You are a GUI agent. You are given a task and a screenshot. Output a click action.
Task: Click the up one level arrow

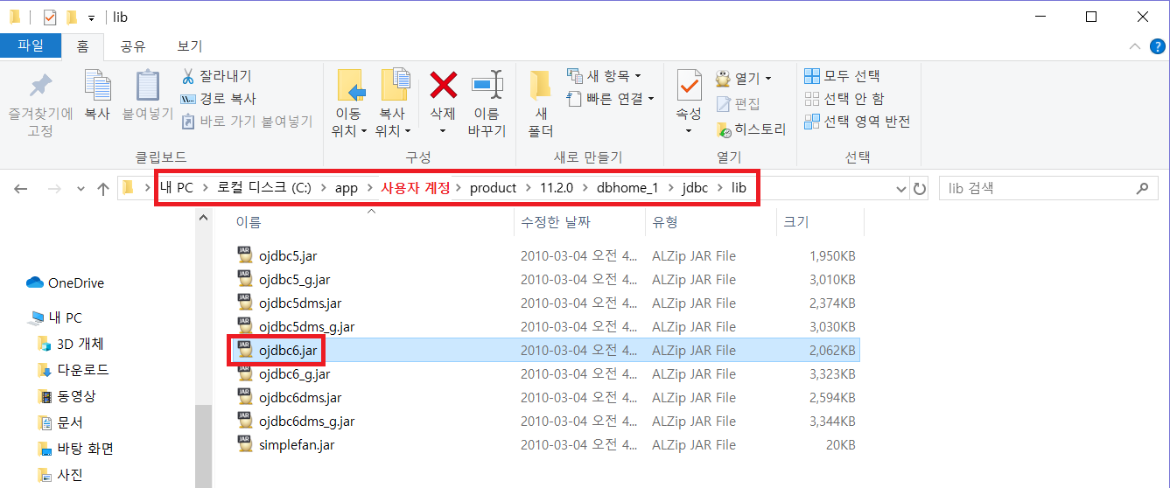[103, 189]
